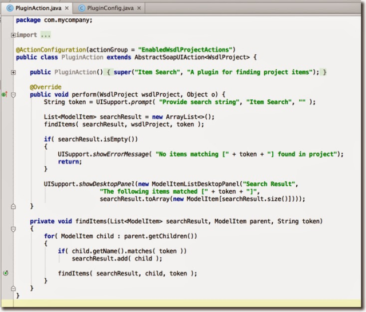Click showDesktopPanel method call
The image size is (366, 312).
(107, 184)
